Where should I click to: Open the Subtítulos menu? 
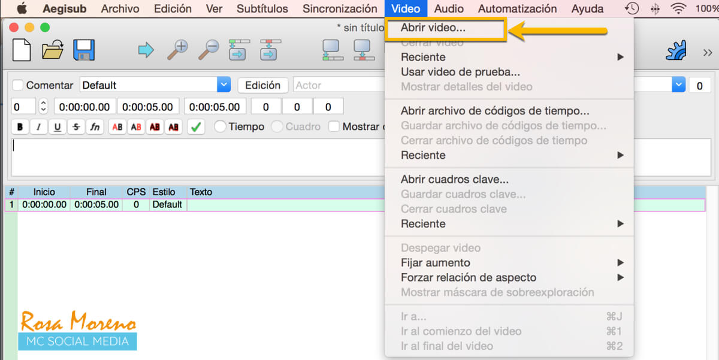click(x=262, y=8)
